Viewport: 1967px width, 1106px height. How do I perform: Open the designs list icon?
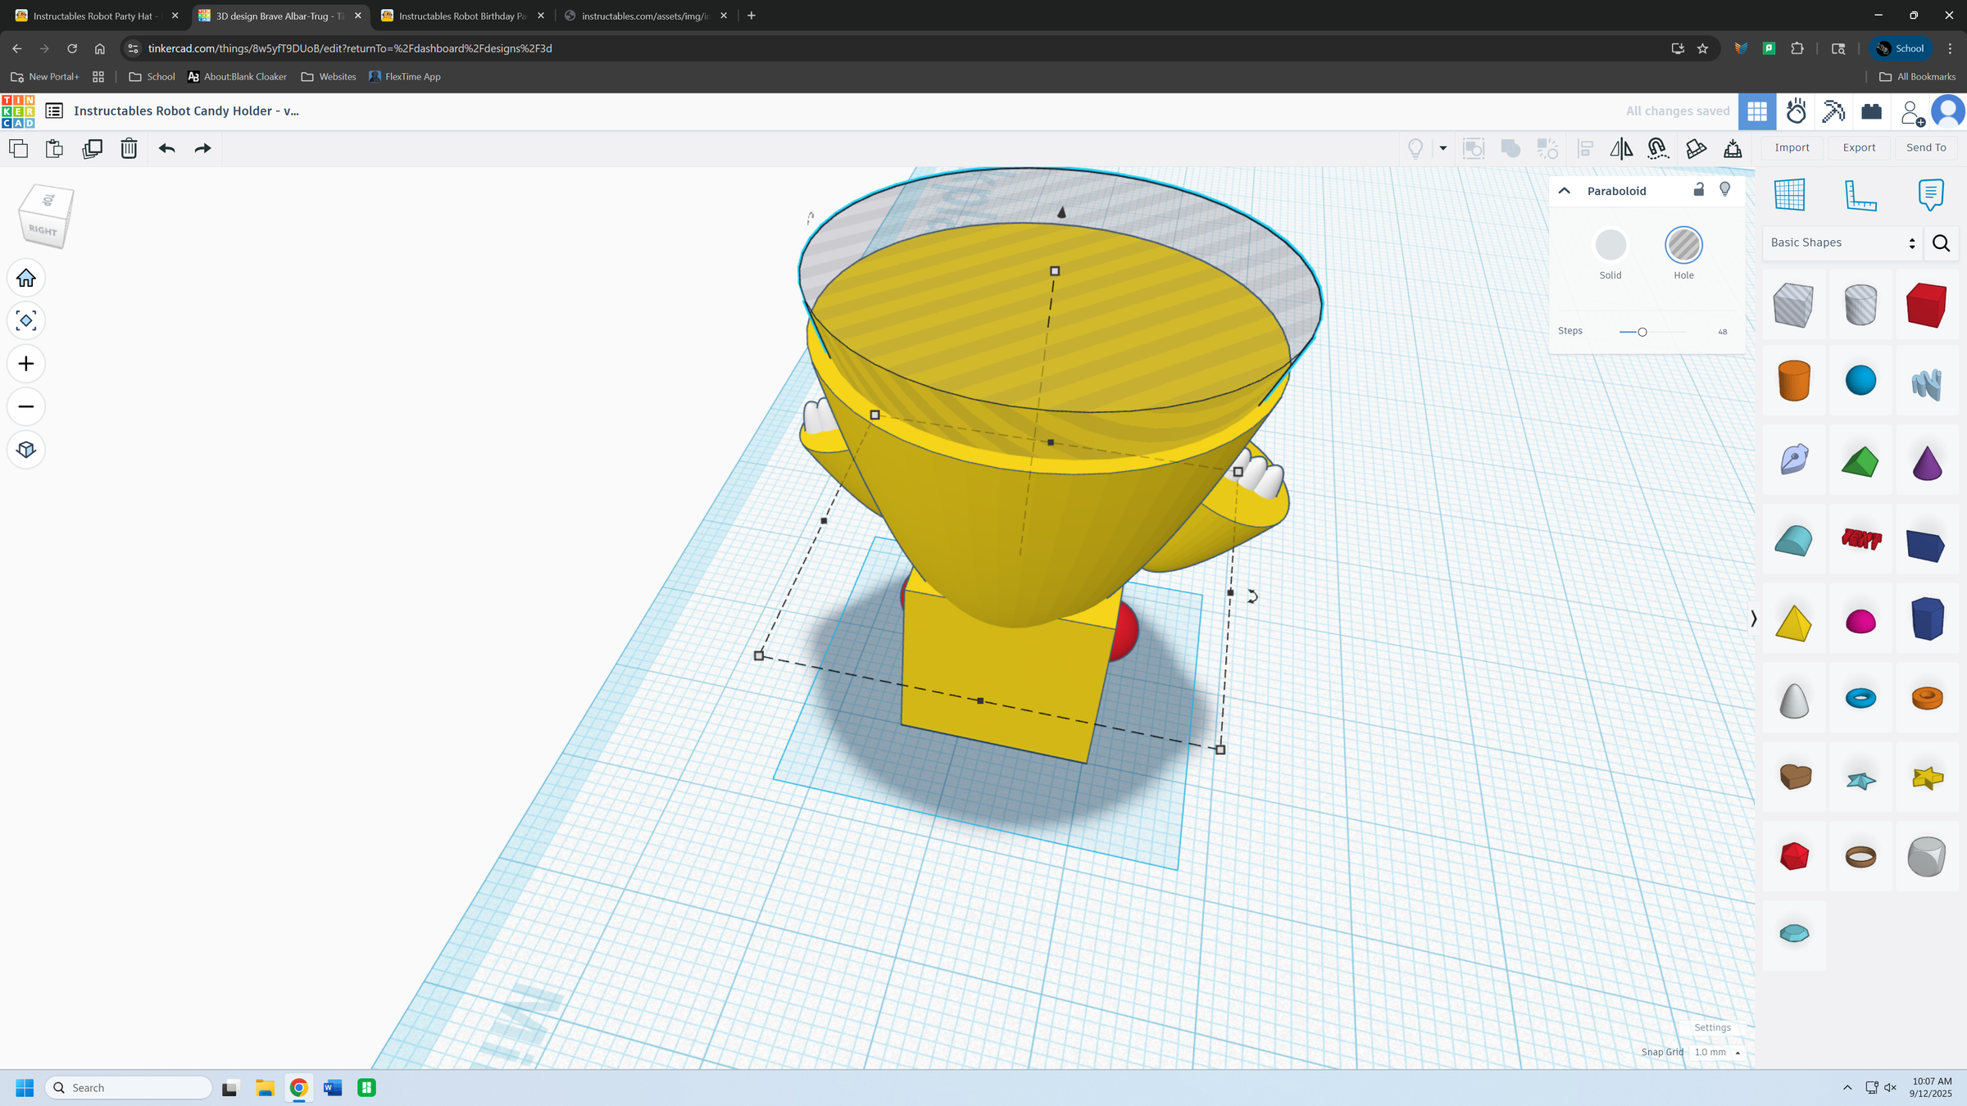tap(54, 111)
